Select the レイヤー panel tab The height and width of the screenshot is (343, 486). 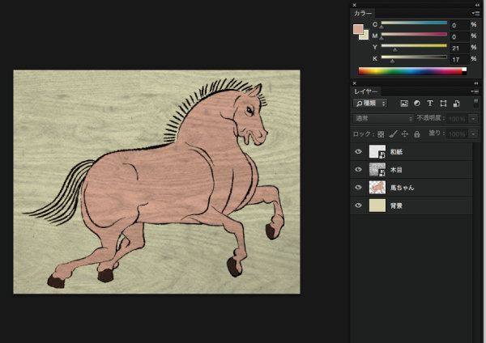click(x=367, y=91)
